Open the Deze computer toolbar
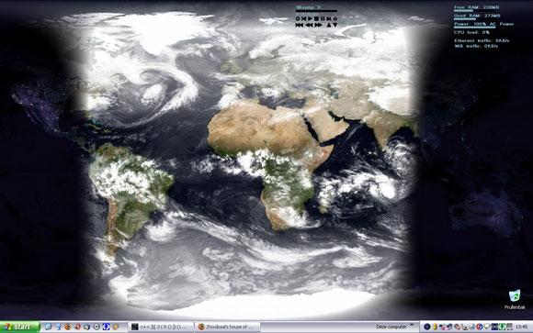Screen dimensions: 533x333 click(391, 327)
